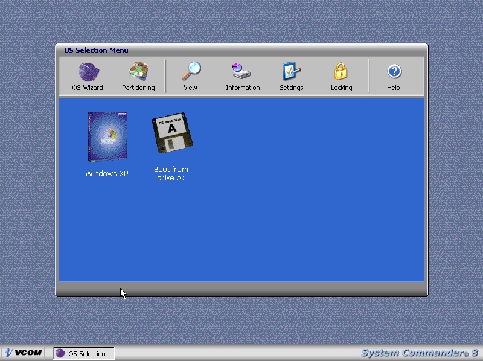Click the VCOM start button
Screen dimensions: 483x361
pyautogui.click(x=24, y=353)
